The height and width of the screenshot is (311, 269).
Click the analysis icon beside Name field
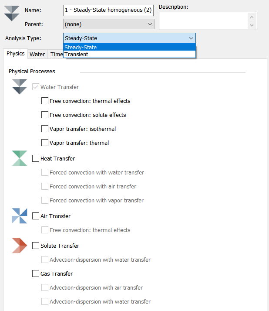pyautogui.click(x=12, y=13)
